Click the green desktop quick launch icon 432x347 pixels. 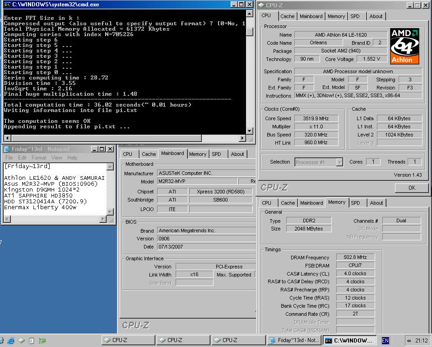tap(42, 341)
